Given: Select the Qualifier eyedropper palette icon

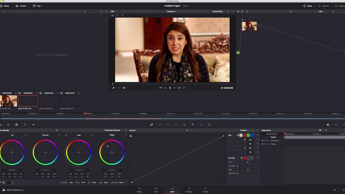Looking at the screenshot, I should click(160, 125).
